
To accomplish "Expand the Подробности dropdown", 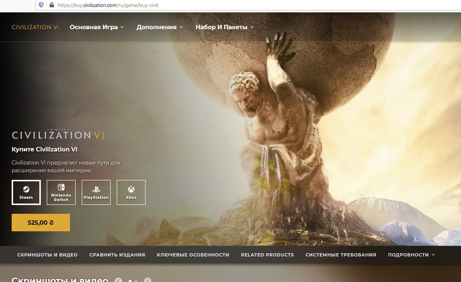I will coord(411,255).
